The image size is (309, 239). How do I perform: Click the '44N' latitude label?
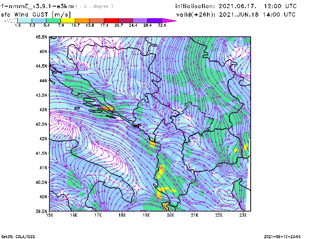43,80
